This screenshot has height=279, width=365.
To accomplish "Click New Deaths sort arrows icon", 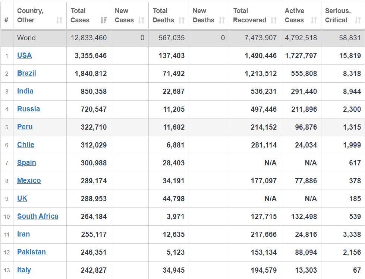I will (x=222, y=20).
